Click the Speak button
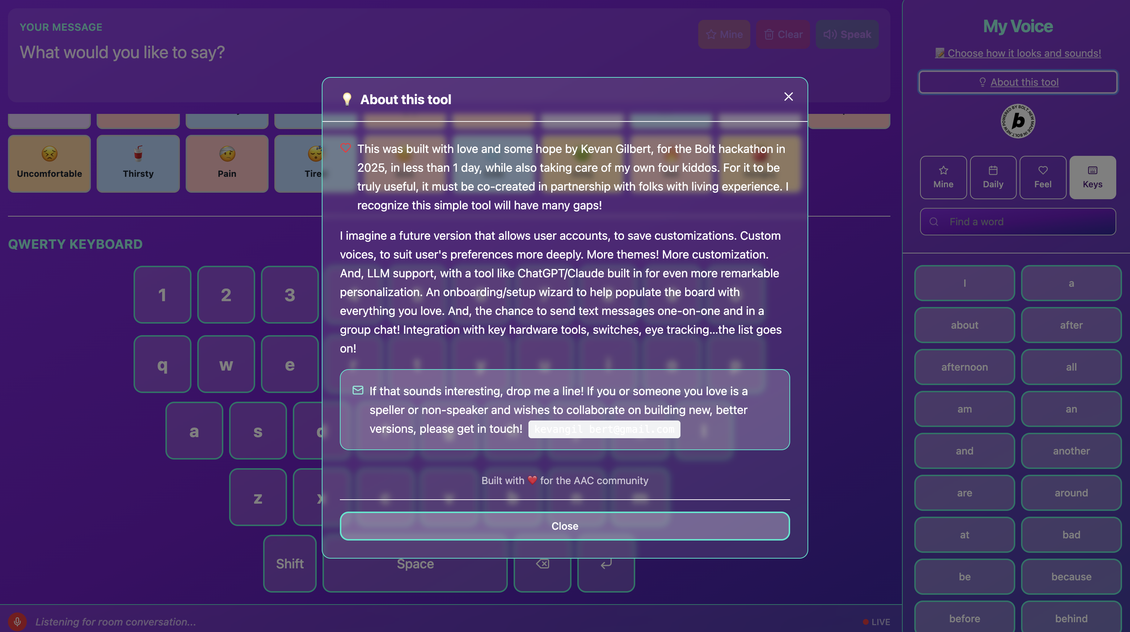This screenshot has width=1130, height=632. click(847, 34)
